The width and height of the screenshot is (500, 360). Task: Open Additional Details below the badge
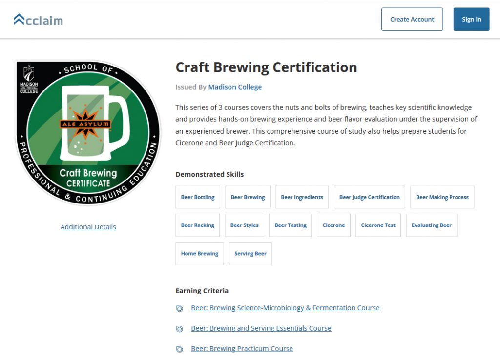[88, 226]
